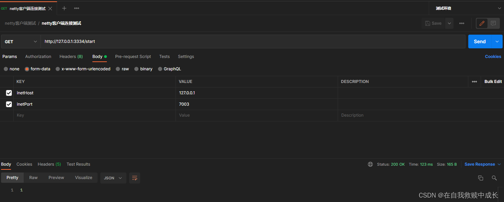Open the comments icon
The height and width of the screenshot is (202, 504).
493,23
